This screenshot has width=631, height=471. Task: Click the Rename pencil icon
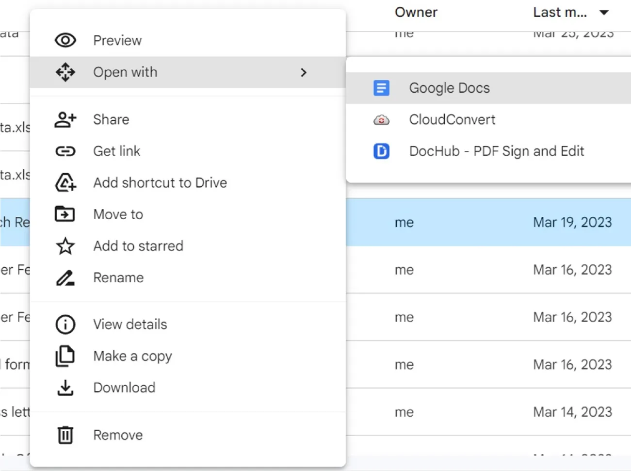(65, 277)
